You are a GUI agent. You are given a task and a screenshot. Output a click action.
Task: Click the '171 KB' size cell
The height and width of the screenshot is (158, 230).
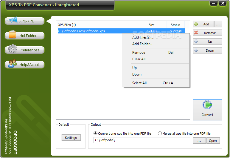coord(152,31)
